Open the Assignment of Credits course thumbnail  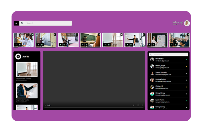tap(27, 91)
